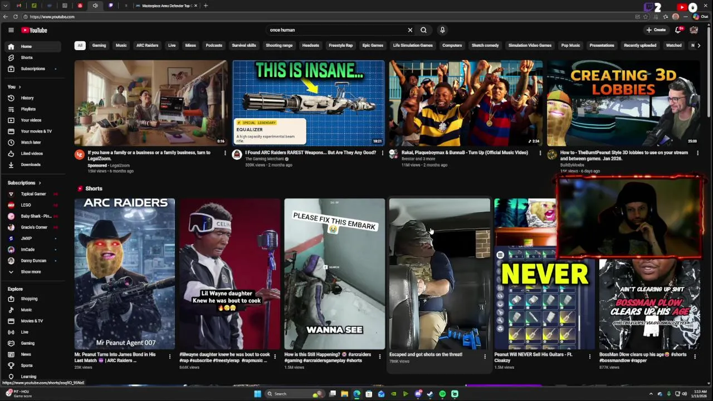Screen dimensions: 713x401
Task: Clear the search box with the X icon
Action: point(410,30)
